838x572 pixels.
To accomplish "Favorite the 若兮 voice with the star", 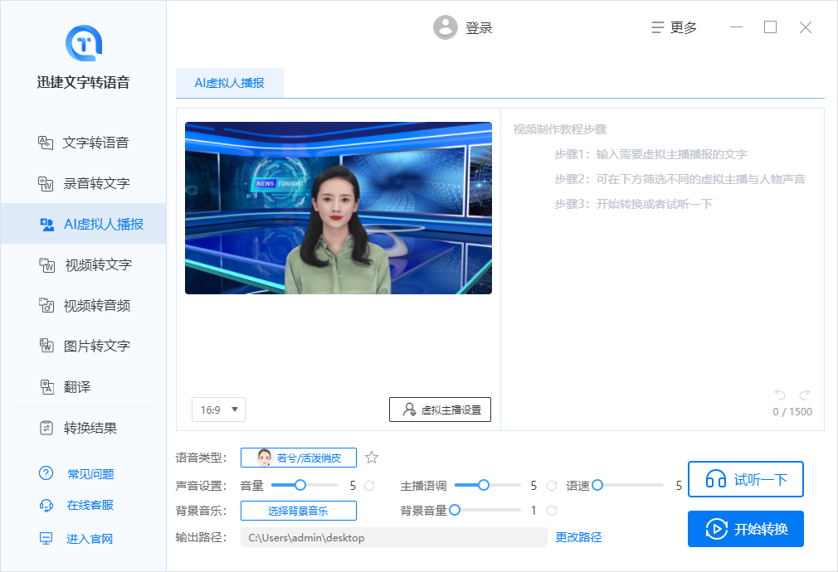I will coord(371,457).
